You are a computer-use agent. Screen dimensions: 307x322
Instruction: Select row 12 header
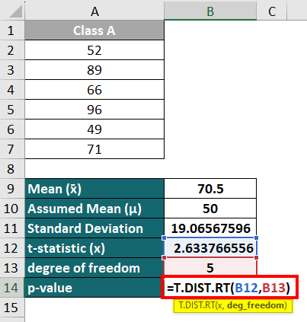point(12,248)
